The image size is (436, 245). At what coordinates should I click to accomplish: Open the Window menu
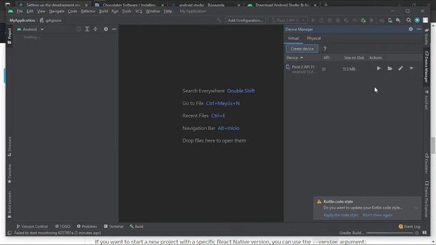tap(153, 12)
